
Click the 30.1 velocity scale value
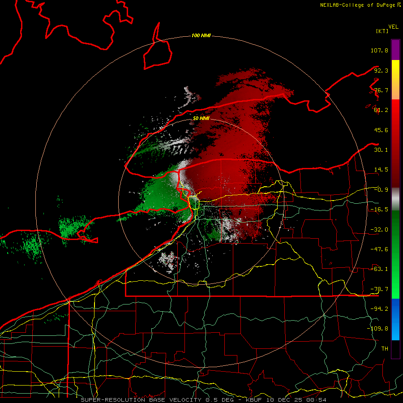(x=381, y=150)
